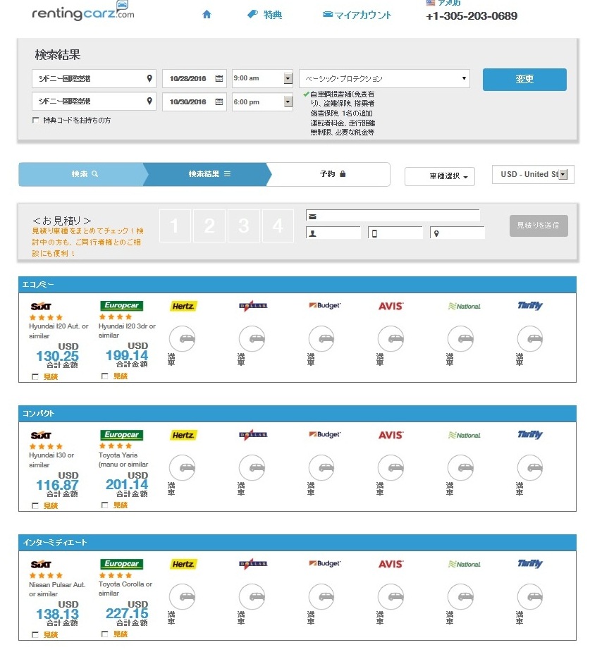Click phone number +1-305-203-0689
Viewport: 590px width, 652px height.
472,16
